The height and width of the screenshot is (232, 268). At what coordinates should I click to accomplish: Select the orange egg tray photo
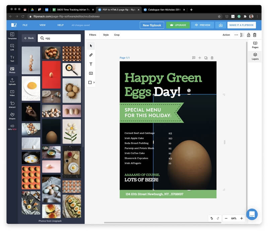[31, 178]
